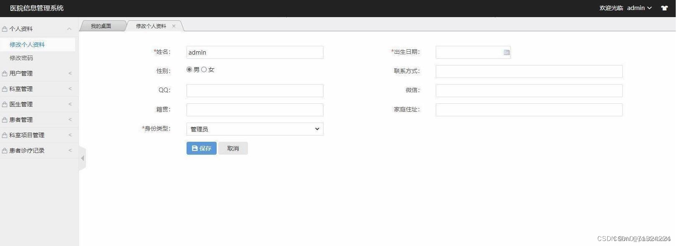This screenshot has width=677, height=246.
Task: Expand the 科室管理 menu section
Action: click(70, 89)
